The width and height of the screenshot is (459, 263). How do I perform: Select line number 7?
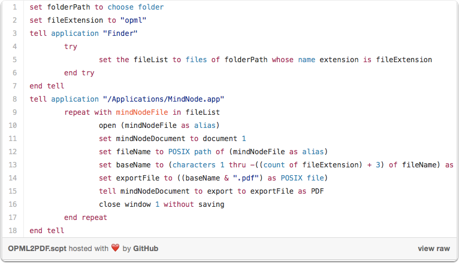point(14,86)
